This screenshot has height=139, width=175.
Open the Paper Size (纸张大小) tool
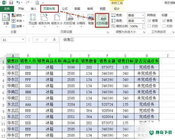point(57,20)
